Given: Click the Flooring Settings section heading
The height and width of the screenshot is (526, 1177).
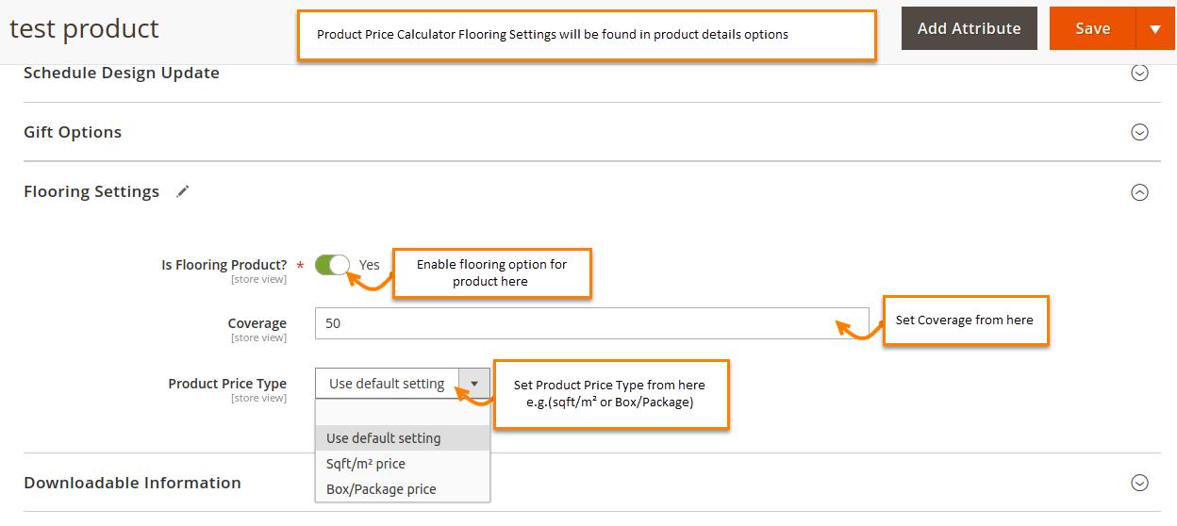Looking at the screenshot, I should [x=91, y=191].
